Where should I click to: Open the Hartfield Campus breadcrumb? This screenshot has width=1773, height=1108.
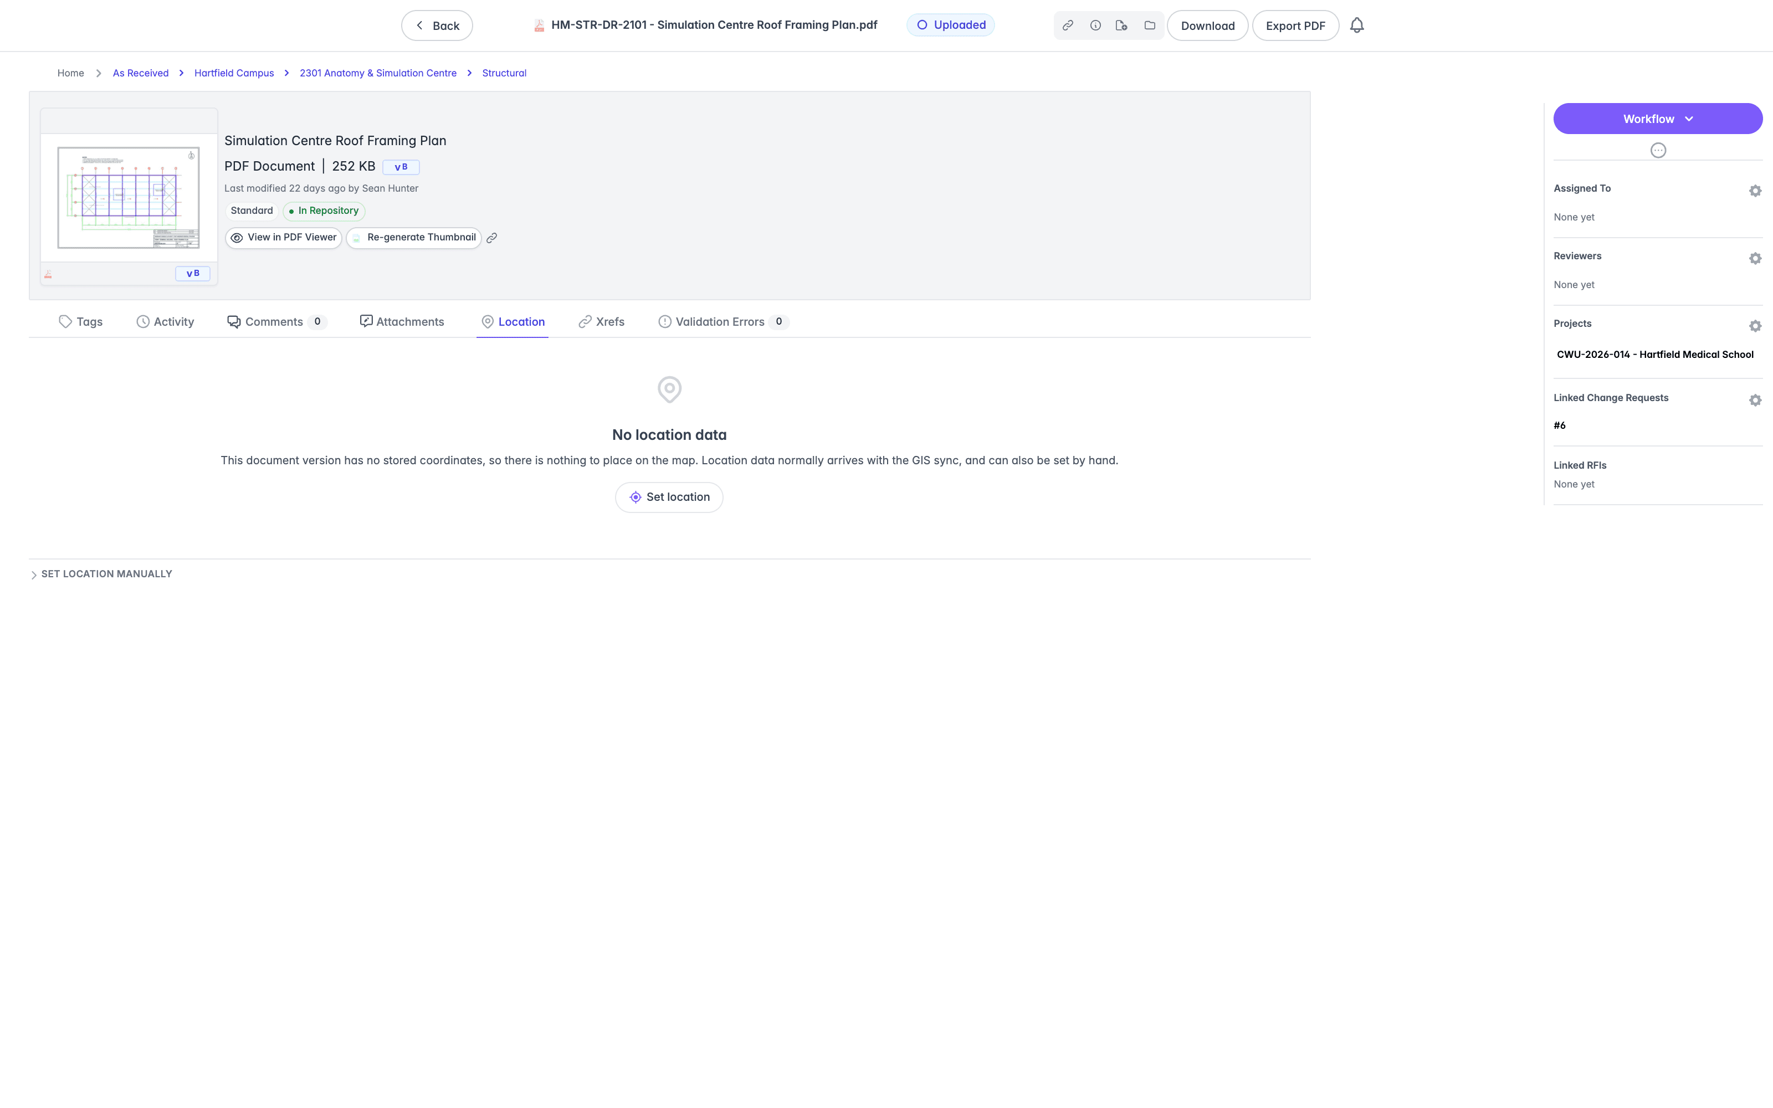[234, 73]
